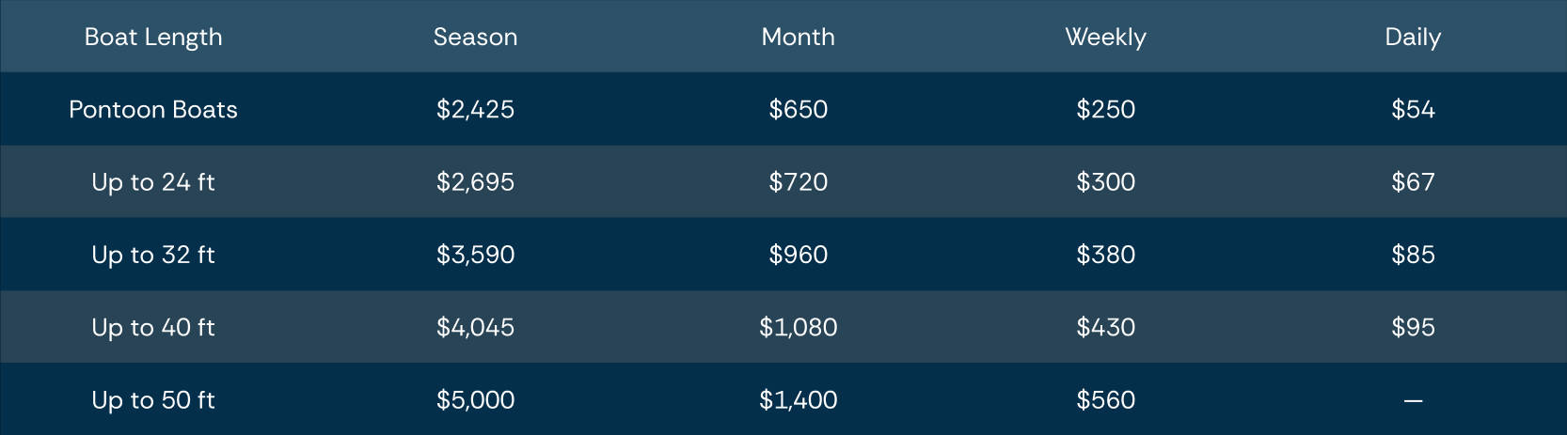Screen dimensions: 1567x435
Task: Select the $4,045 season price
Action: click(475, 327)
